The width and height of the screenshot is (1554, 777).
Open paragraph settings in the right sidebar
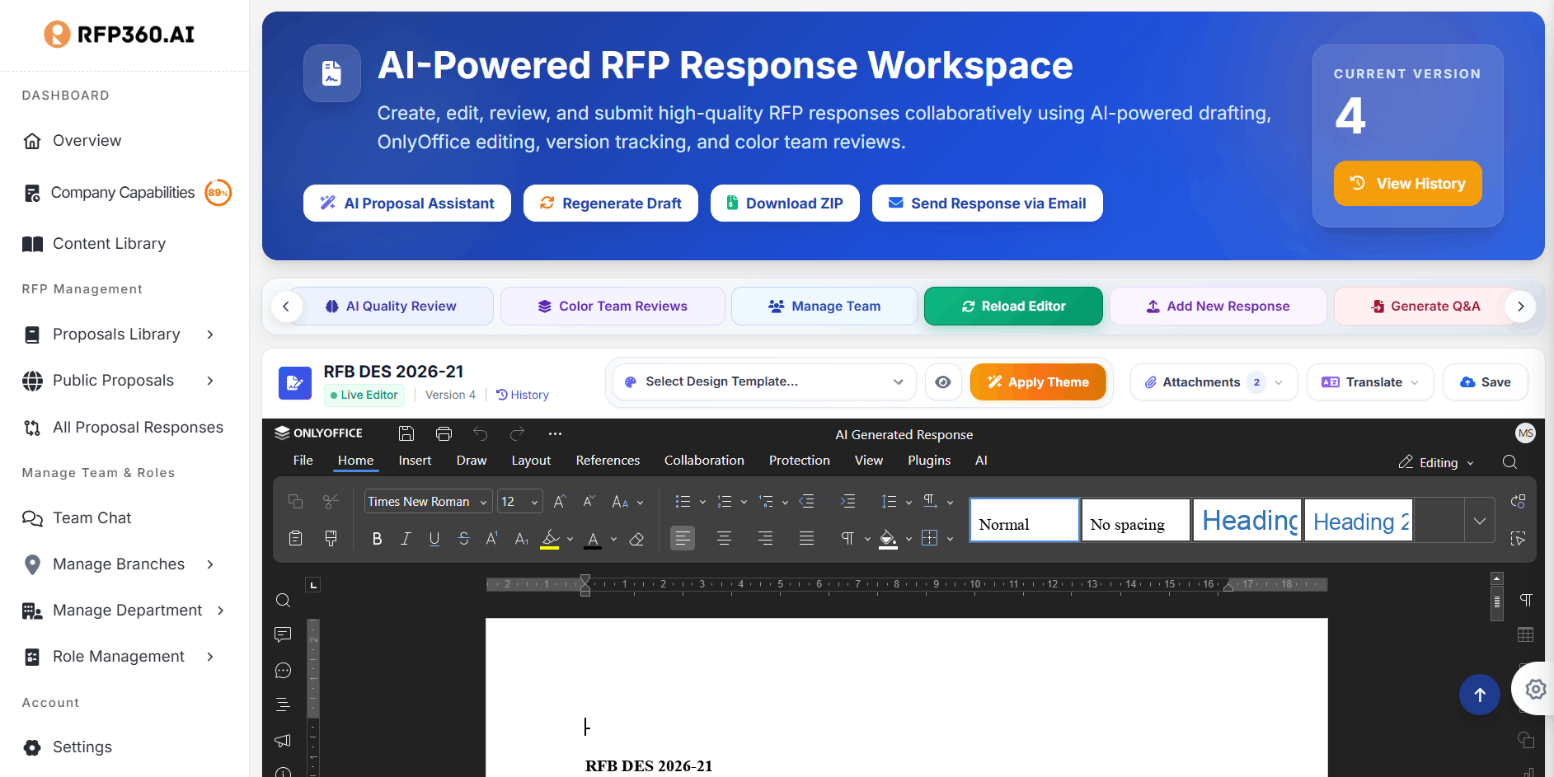1526,600
